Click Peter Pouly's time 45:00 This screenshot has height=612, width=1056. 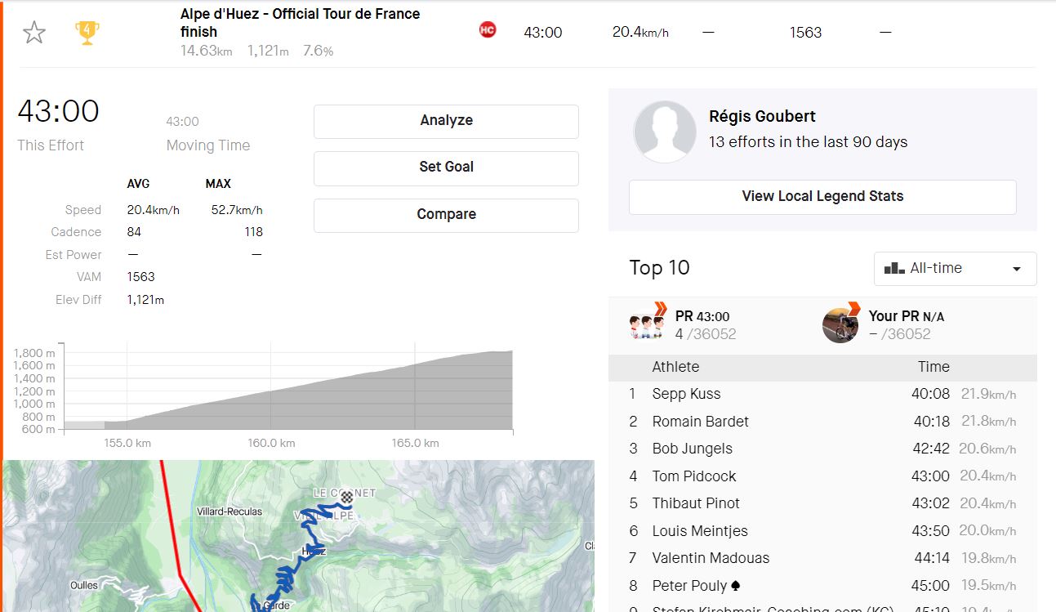coord(930,586)
